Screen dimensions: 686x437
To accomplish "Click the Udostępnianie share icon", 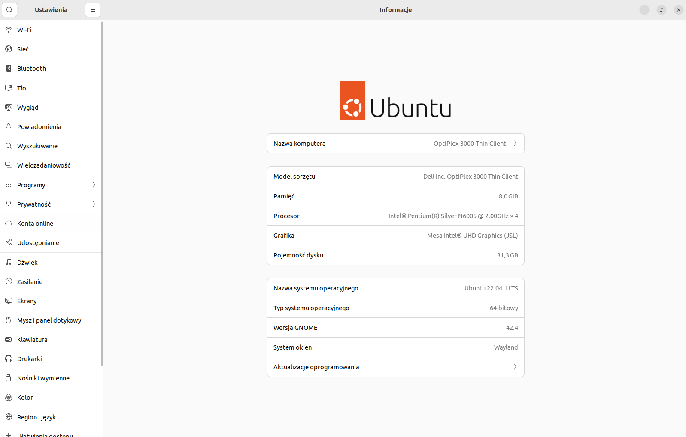I will 9,243.
